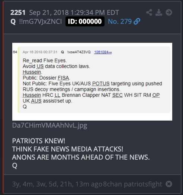This screenshot has width=183, height=195.
Task: Click the share icon in post header
Action: [149, 12]
